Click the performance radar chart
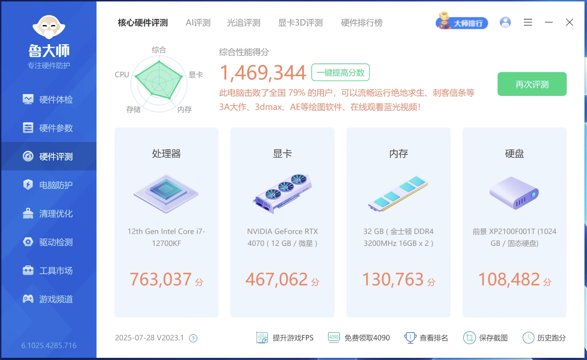This screenshot has width=587, height=360. (x=159, y=83)
